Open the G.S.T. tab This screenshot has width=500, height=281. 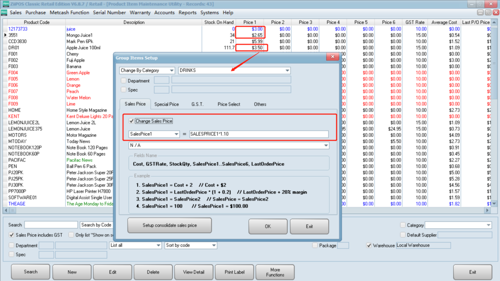pyautogui.click(x=198, y=104)
